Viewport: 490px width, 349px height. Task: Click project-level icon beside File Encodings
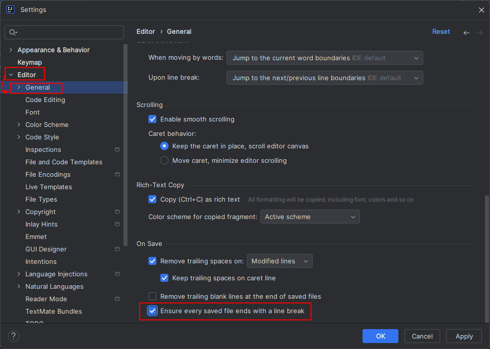[x=117, y=174]
